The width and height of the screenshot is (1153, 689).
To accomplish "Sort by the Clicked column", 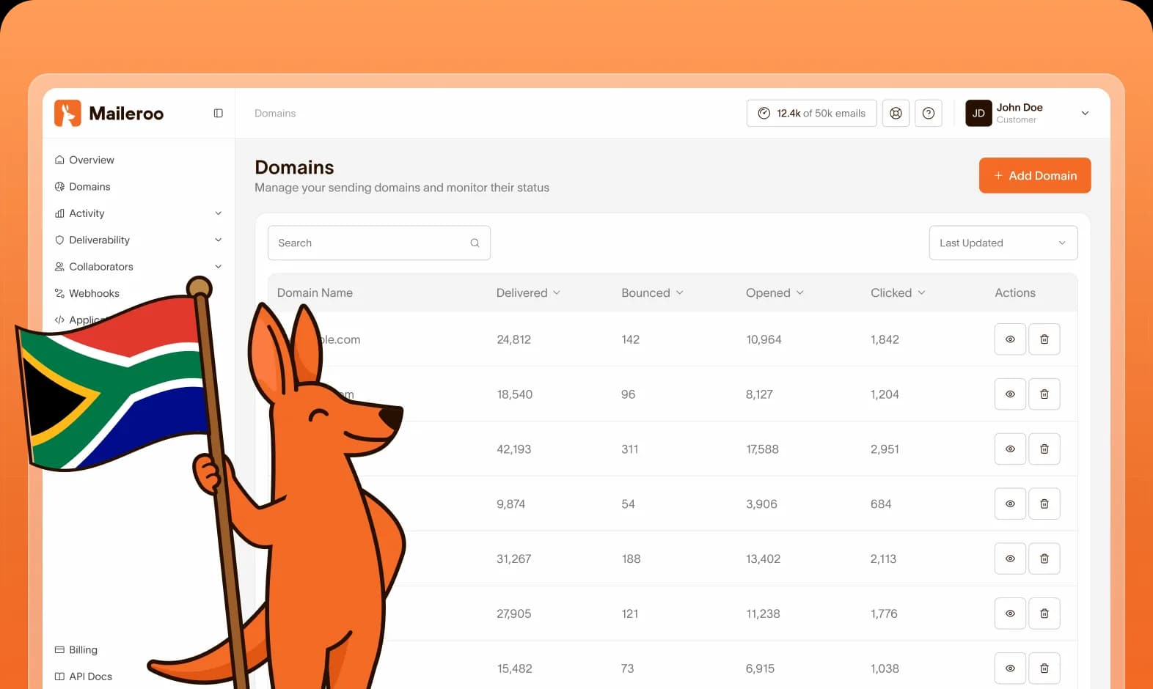I will 898,292.
